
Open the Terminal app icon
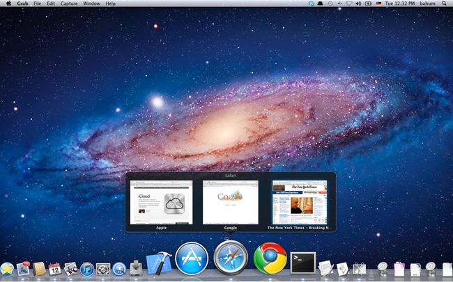pyautogui.click(x=302, y=263)
